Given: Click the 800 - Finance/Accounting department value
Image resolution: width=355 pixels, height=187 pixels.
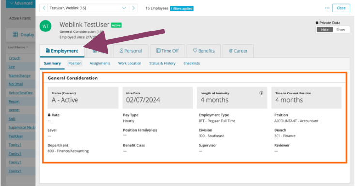Looking at the screenshot, I should pyautogui.click(x=68, y=151).
